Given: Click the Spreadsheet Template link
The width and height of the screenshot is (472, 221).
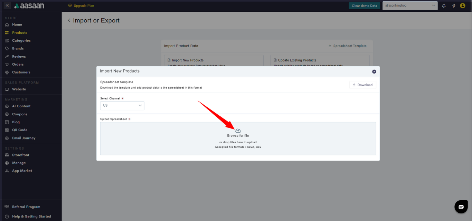Looking at the screenshot, I should click(347, 46).
